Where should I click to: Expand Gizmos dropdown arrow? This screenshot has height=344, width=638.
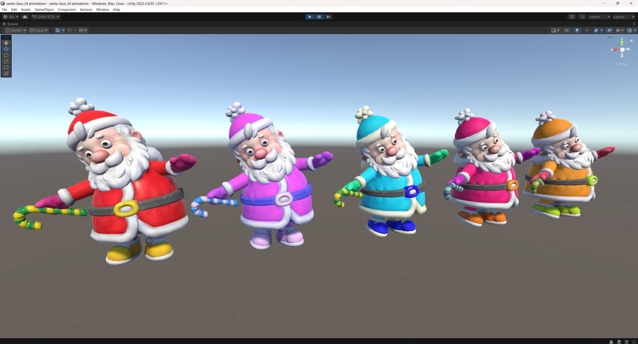point(635,30)
